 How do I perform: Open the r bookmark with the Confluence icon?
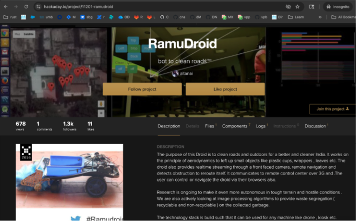pos(101,17)
